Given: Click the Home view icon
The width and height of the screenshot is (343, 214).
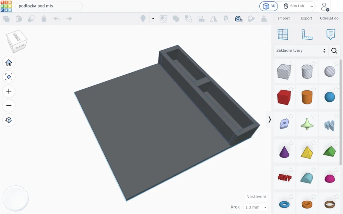Looking at the screenshot, I should click(x=9, y=62).
